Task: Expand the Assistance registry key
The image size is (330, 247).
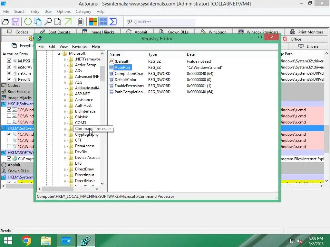Action: point(65,100)
